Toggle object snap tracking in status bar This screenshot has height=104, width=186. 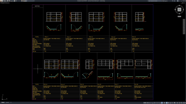point(160,103)
